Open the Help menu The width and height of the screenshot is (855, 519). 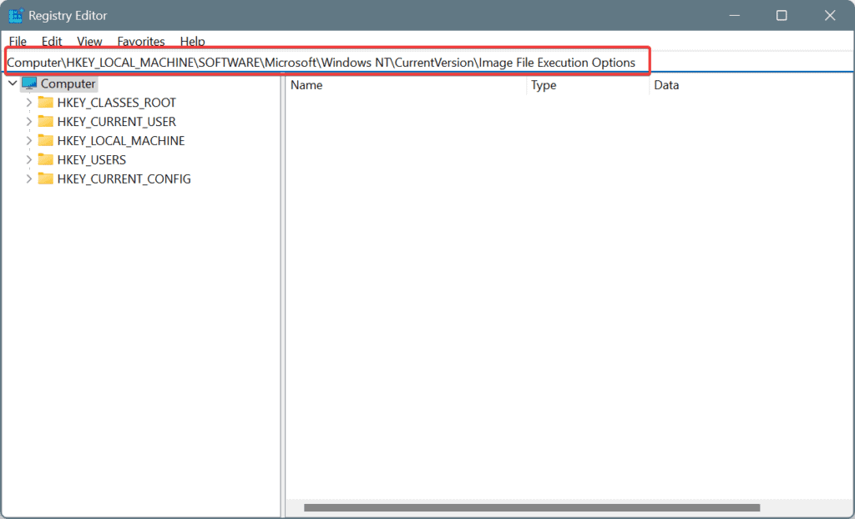tap(193, 42)
